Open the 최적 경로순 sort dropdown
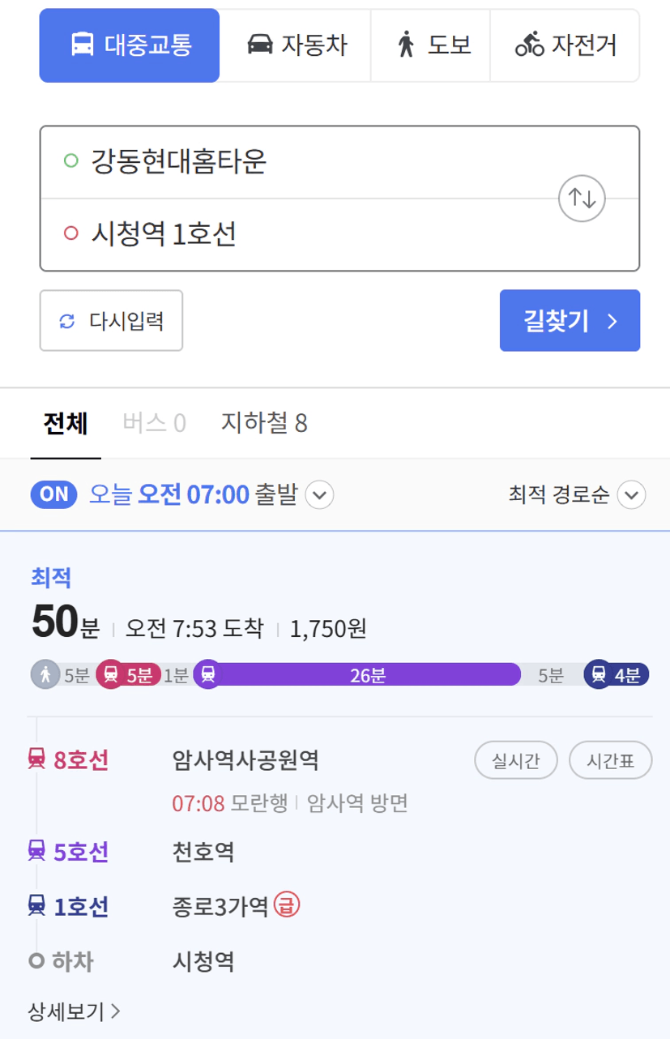Viewport: 670px width, 1039px height. (x=577, y=494)
